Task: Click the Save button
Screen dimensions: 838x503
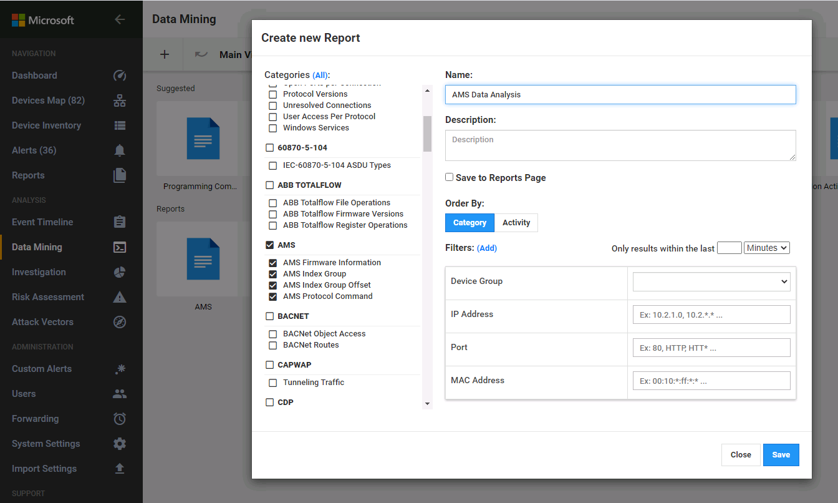Action: coord(781,455)
